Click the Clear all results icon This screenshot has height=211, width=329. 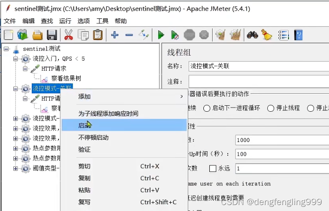tap(235, 35)
